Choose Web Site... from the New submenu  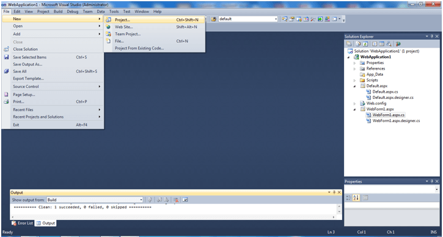154,27
